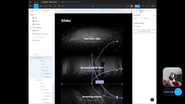Click Show prototype settings button
This screenshot has height=104, width=185.
pos(145,31)
